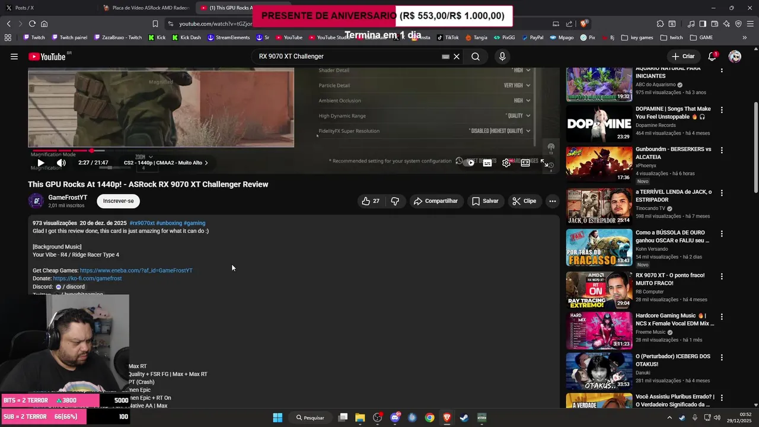Switch to theater mode view

[525, 162]
